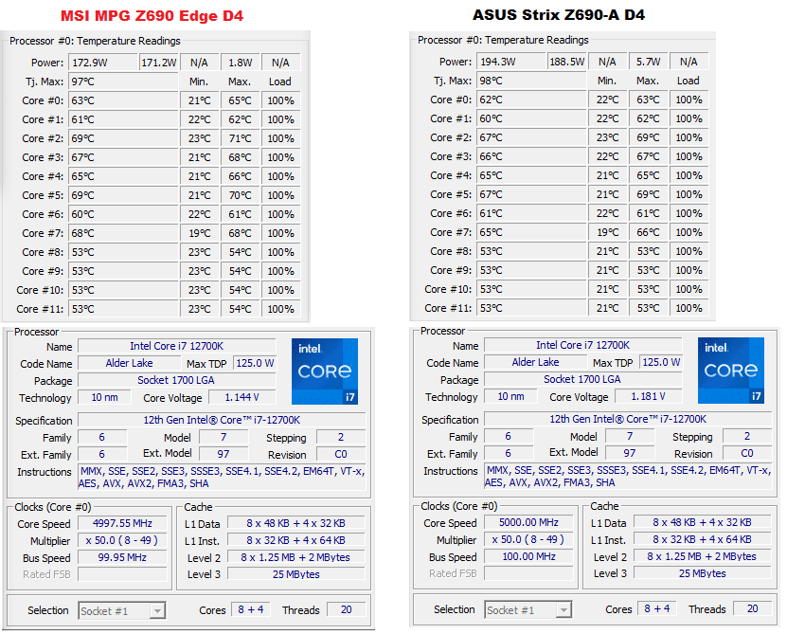Image resolution: width=787 pixels, height=634 pixels.
Task: Click Instructions list in MSI panel
Action: [222, 478]
